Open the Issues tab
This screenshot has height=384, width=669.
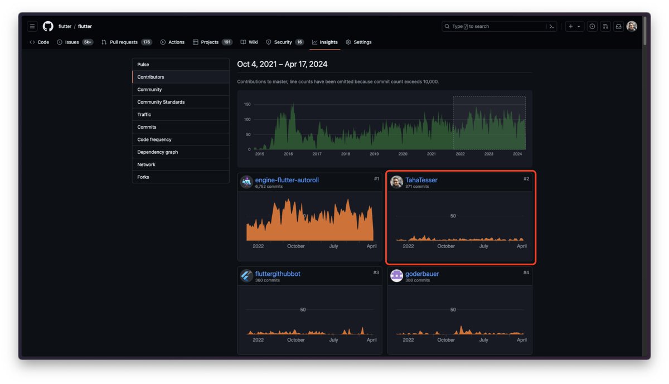tap(75, 42)
